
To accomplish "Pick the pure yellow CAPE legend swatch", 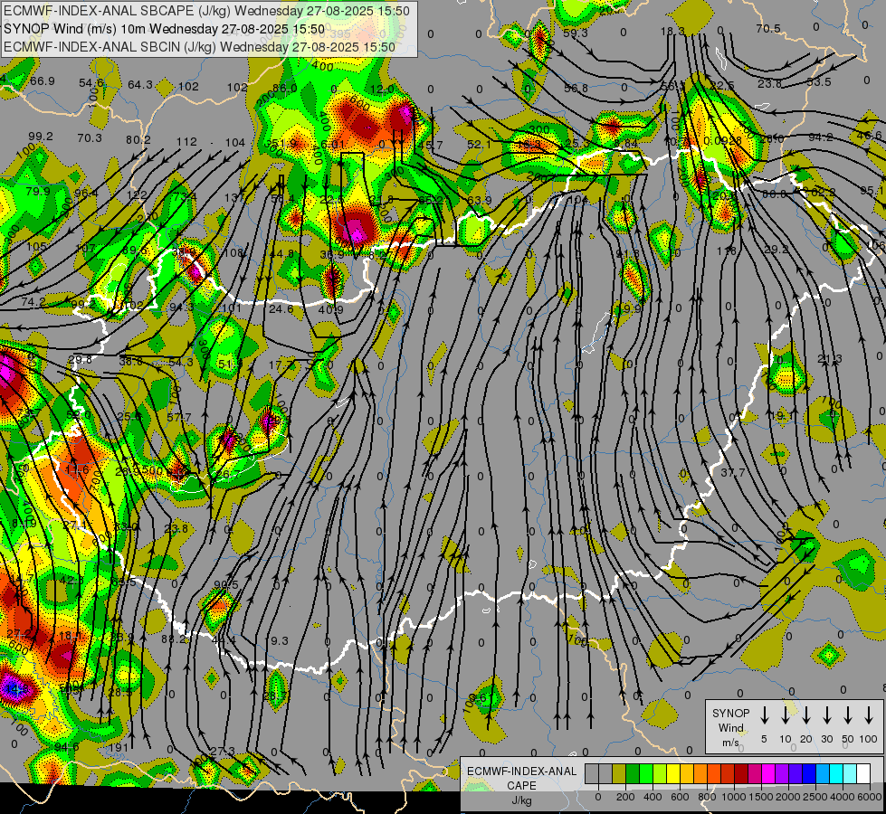I will [673, 774].
